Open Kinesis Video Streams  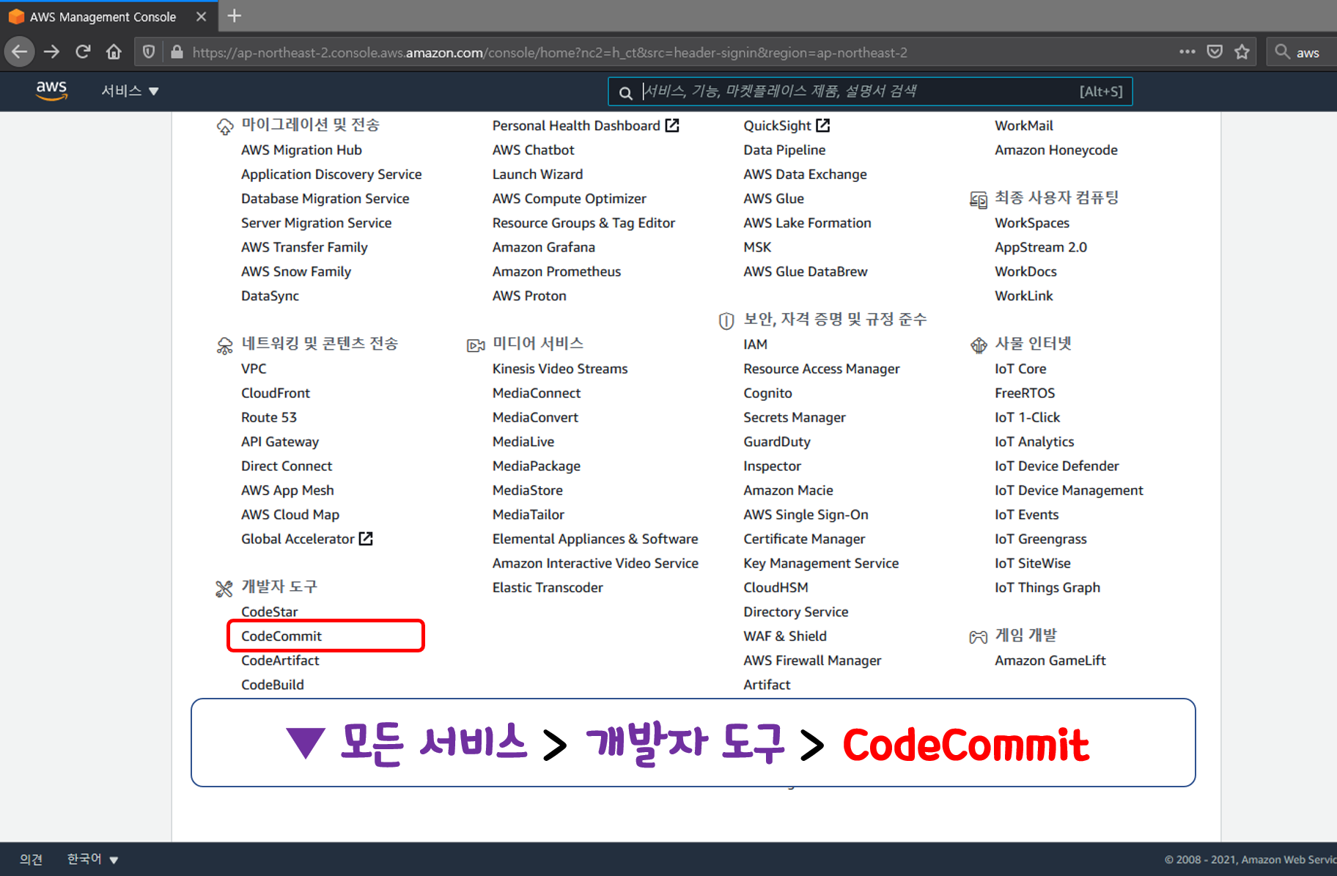click(560, 369)
